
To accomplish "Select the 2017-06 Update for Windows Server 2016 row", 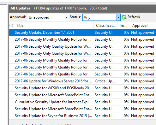I will (82, 81).
